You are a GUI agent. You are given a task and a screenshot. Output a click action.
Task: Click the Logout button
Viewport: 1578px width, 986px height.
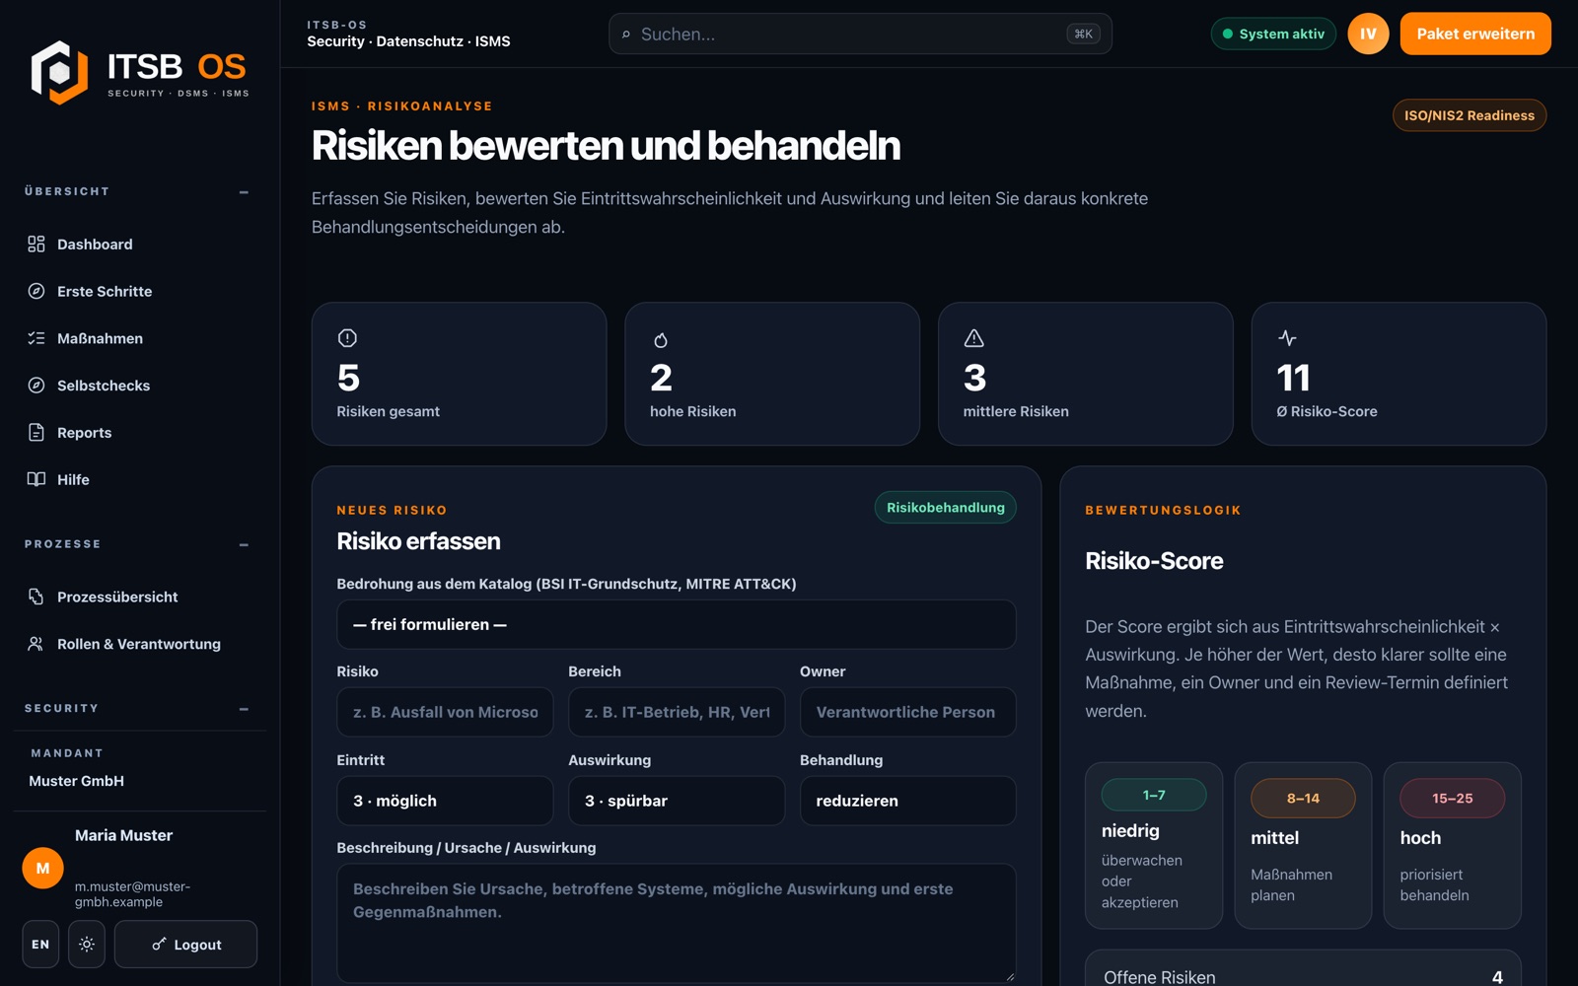pos(185,945)
